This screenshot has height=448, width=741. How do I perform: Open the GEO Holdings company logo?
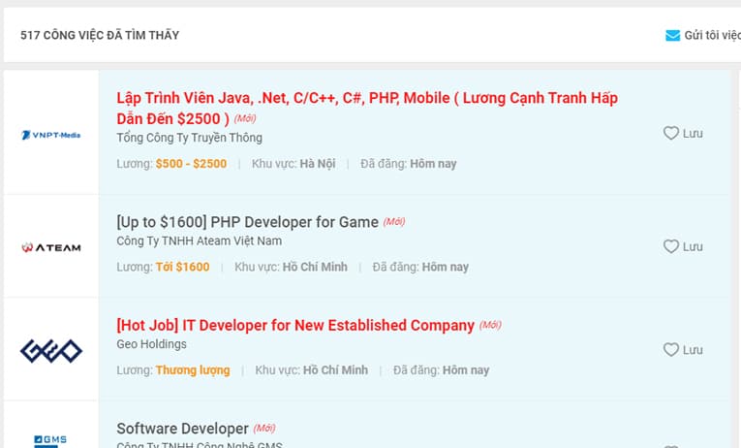(51, 351)
